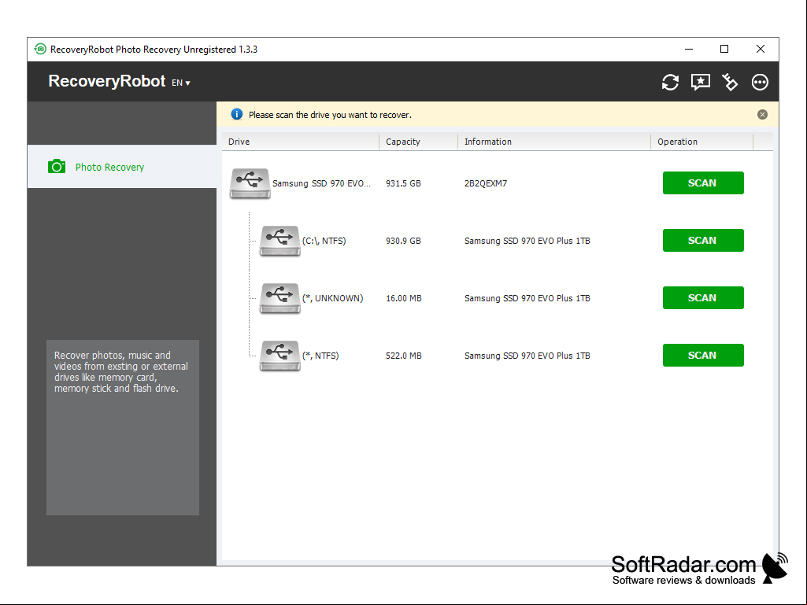The height and width of the screenshot is (605, 807).
Task: Click the RecoveryRobot app icon in title bar
Action: [40, 49]
